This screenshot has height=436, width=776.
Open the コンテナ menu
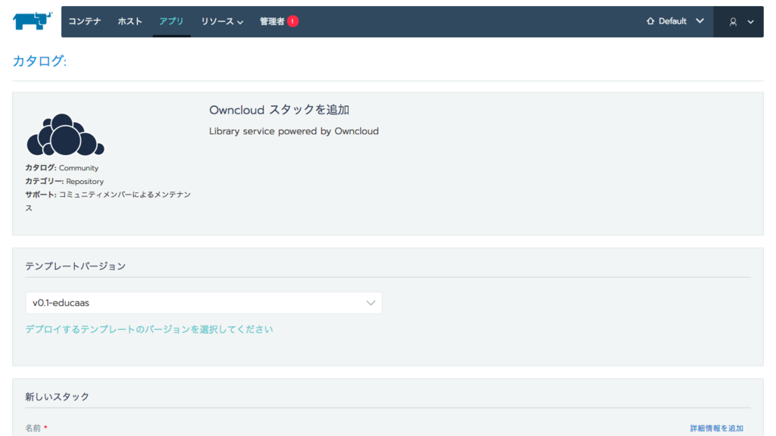coord(85,21)
